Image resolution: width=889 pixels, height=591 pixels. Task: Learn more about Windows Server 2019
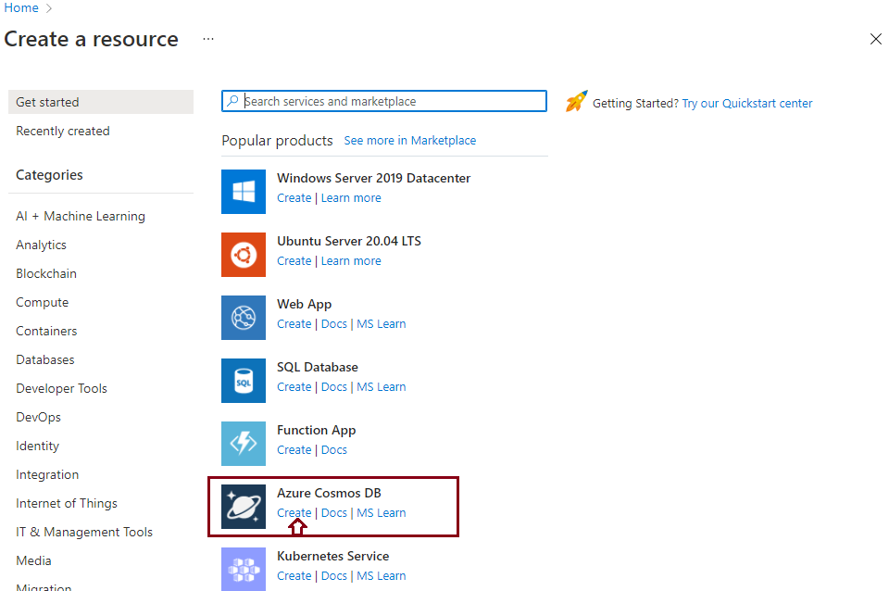[351, 198]
